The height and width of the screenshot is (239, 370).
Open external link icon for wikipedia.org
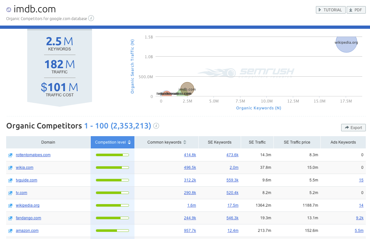10,206
